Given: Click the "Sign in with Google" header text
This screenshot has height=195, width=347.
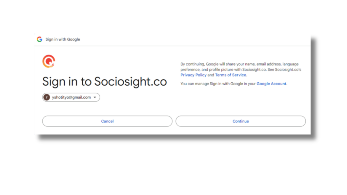Looking at the screenshot, I should pyautogui.click(x=63, y=39).
